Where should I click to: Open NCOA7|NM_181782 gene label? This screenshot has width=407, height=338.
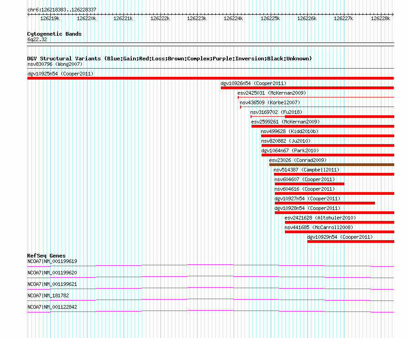click(48, 295)
